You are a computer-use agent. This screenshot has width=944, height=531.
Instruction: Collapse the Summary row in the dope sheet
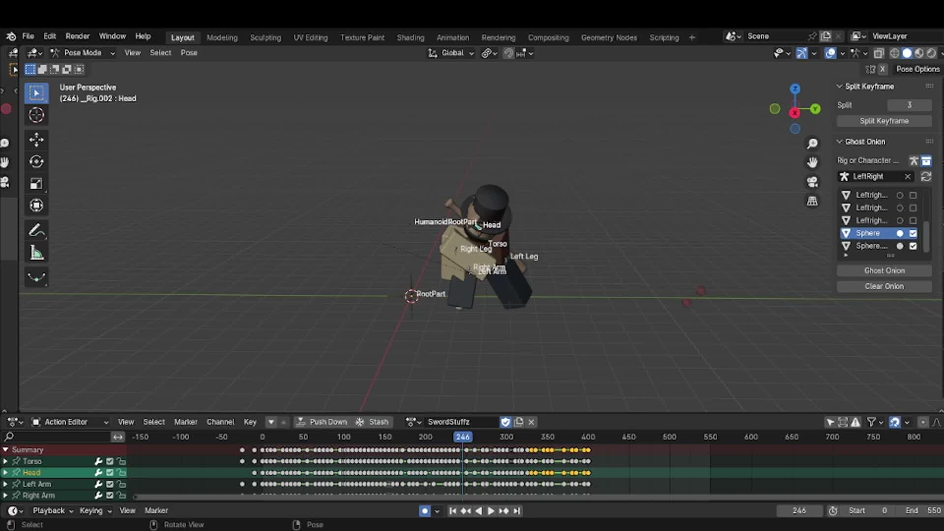(x=6, y=449)
